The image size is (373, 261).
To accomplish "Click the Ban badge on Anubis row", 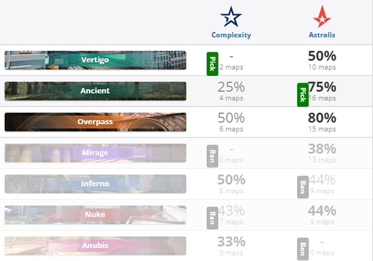I will (303, 249).
